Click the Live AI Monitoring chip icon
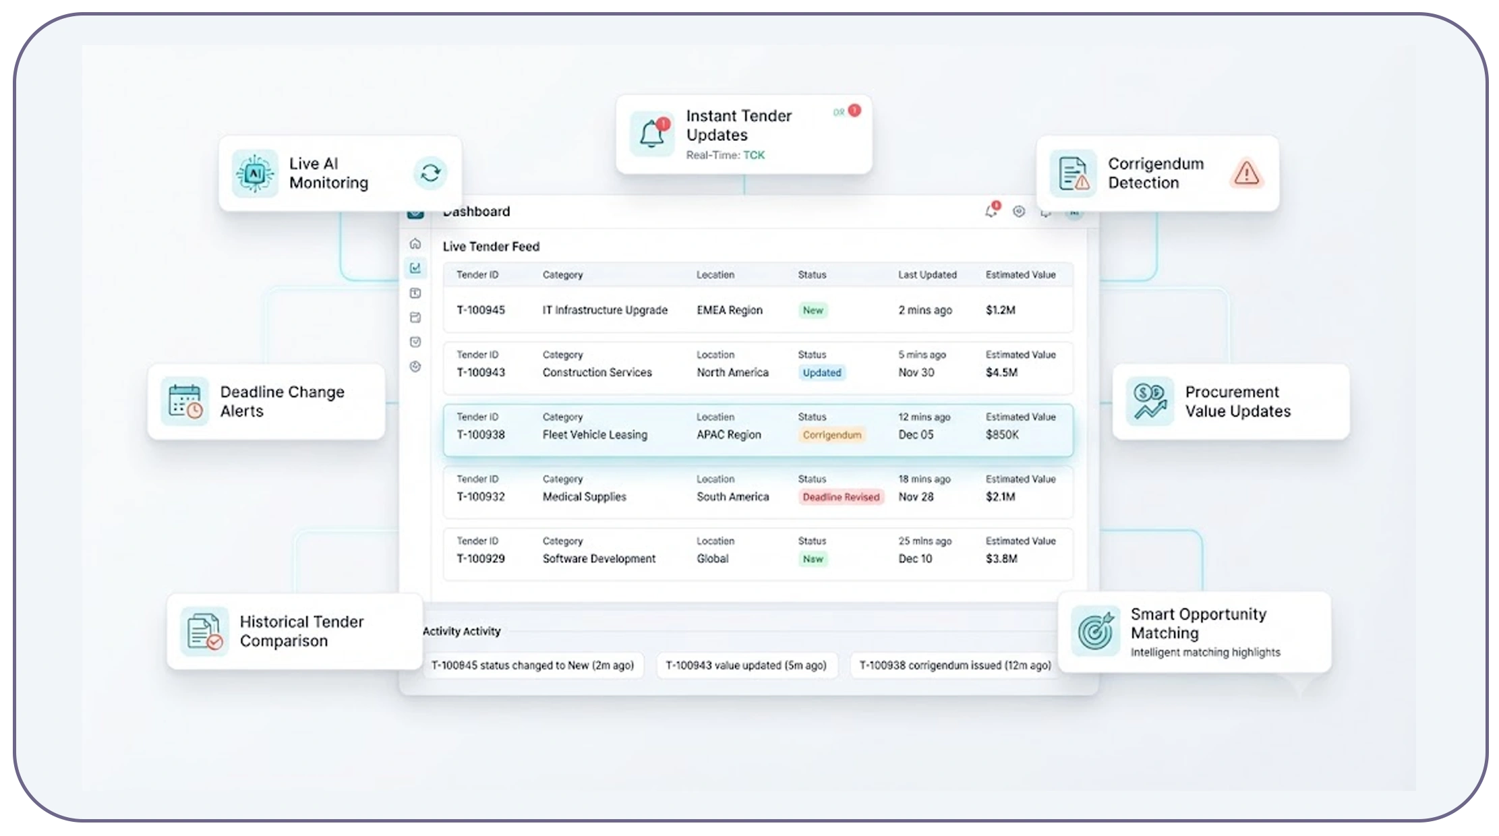 pos(255,173)
